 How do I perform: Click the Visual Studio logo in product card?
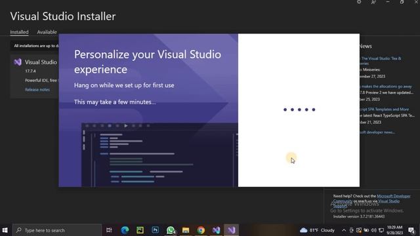pos(18,62)
